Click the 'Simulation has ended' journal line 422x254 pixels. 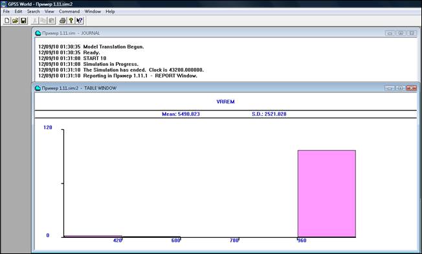(x=121, y=70)
